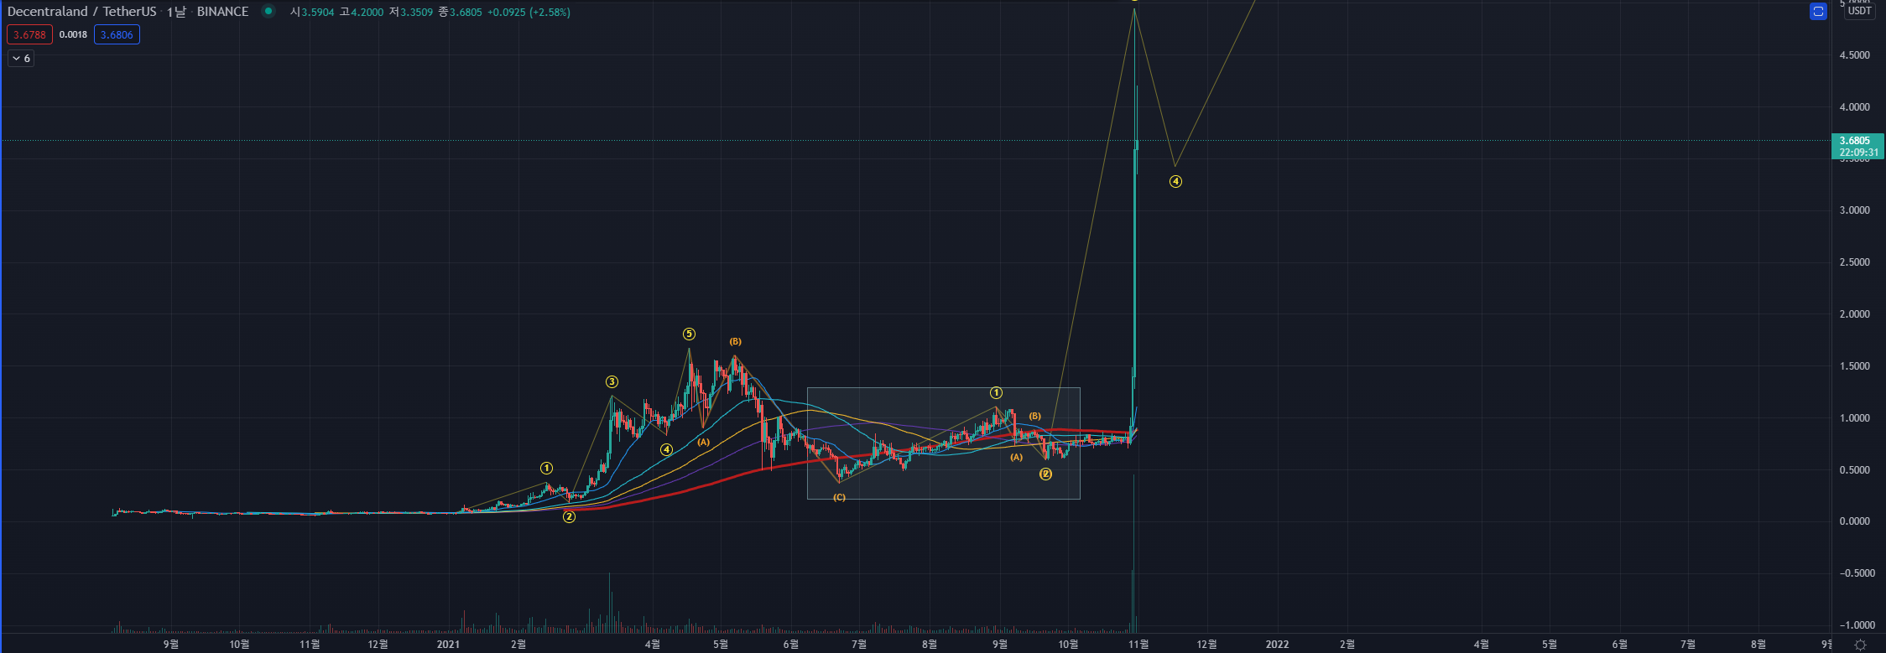Open chart settings gear icon

tap(1860, 645)
